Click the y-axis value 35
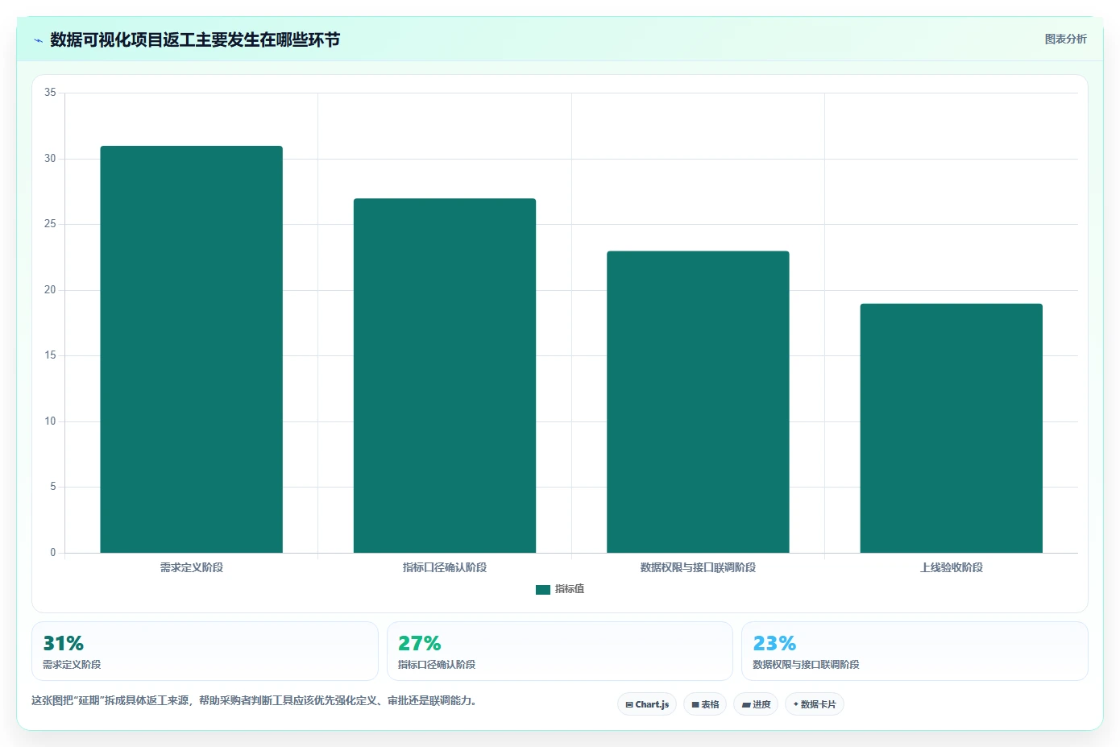 (x=50, y=93)
